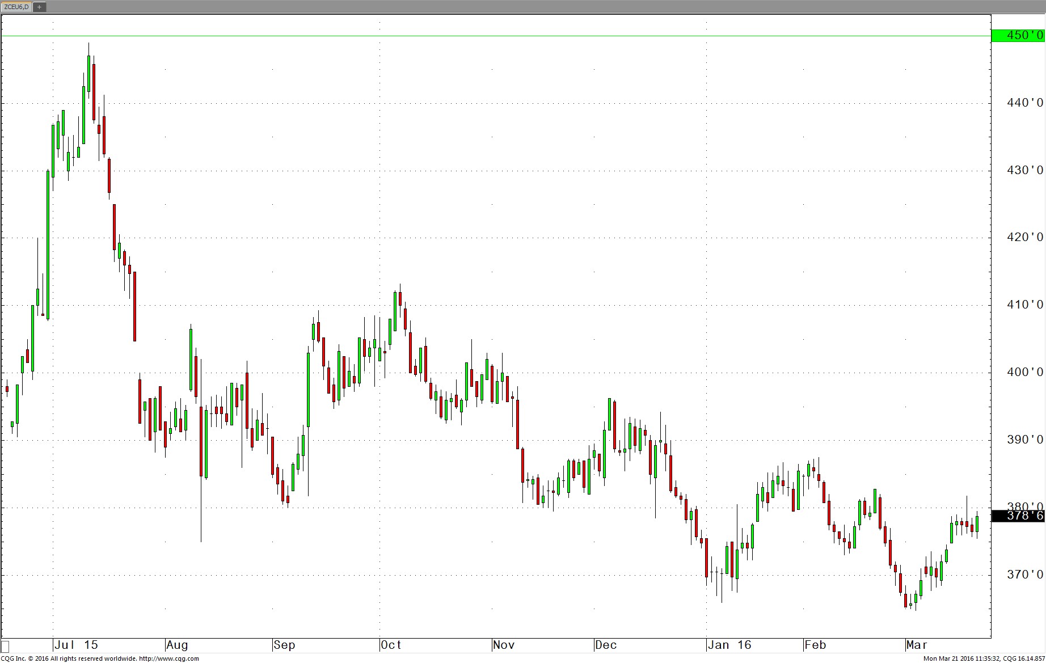1046x663 pixels.
Task: Click the 420'0 price axis label
Action: (1025, 237)
